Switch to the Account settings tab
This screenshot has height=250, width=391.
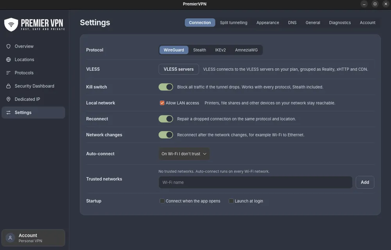(368, 22)
